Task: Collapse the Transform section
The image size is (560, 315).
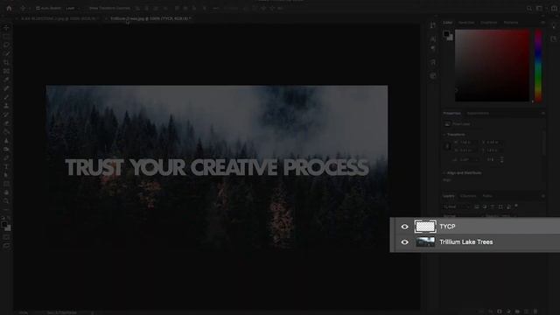Action: [444, 135]
